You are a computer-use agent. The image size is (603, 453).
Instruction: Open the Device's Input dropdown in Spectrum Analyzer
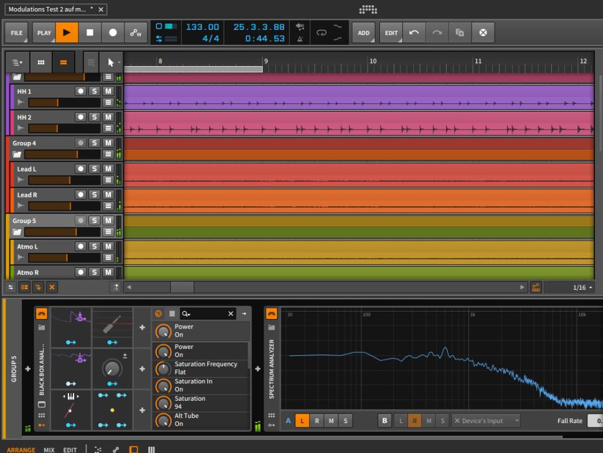[485, 421]
